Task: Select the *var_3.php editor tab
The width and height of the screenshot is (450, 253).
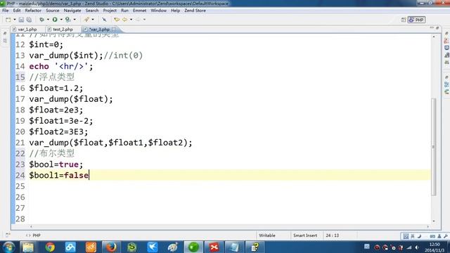Action: 99,30
